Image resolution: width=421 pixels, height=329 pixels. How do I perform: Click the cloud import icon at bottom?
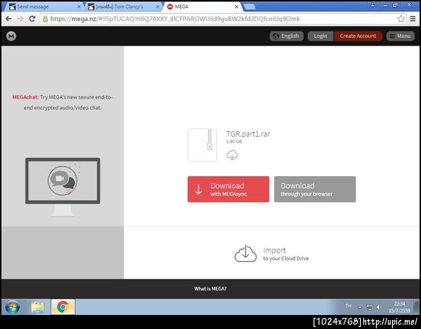pyautogui.click(x=246, y=254)
